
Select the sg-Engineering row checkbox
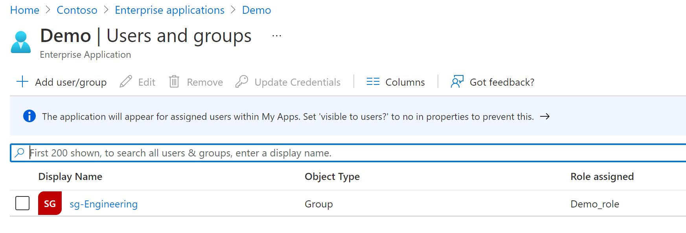[22, 204]
